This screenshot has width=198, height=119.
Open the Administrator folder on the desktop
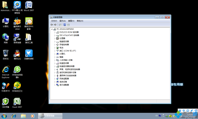tap(6, 6)
